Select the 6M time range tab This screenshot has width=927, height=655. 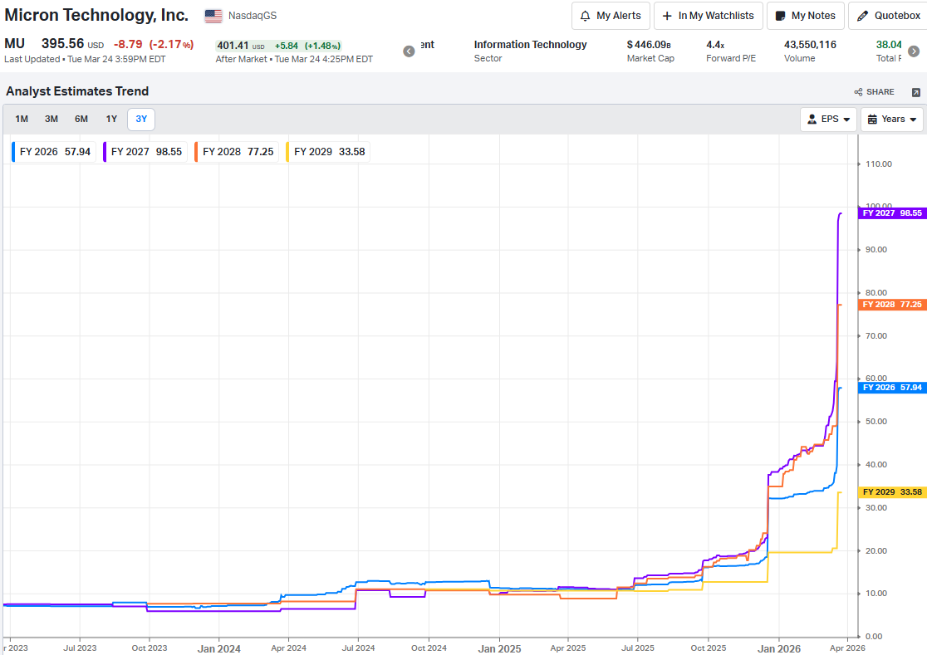pyautogui.click(x=81, y=120)
